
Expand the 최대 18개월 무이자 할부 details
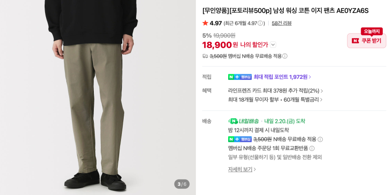(276, 100)
